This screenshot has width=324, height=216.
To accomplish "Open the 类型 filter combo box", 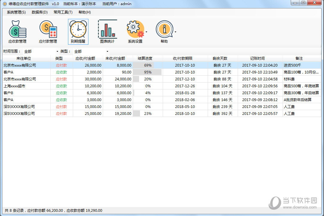I will (x=91, y=52).
